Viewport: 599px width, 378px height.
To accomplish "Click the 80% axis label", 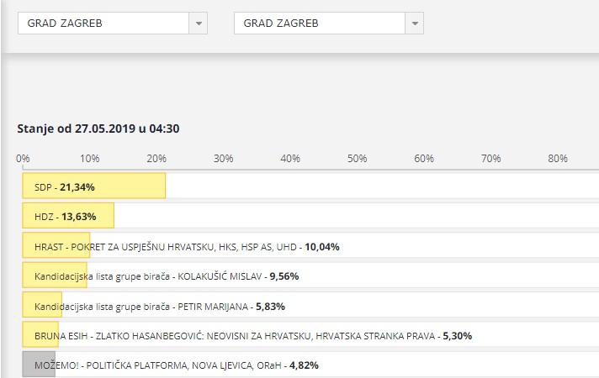I will coord(558,158).
